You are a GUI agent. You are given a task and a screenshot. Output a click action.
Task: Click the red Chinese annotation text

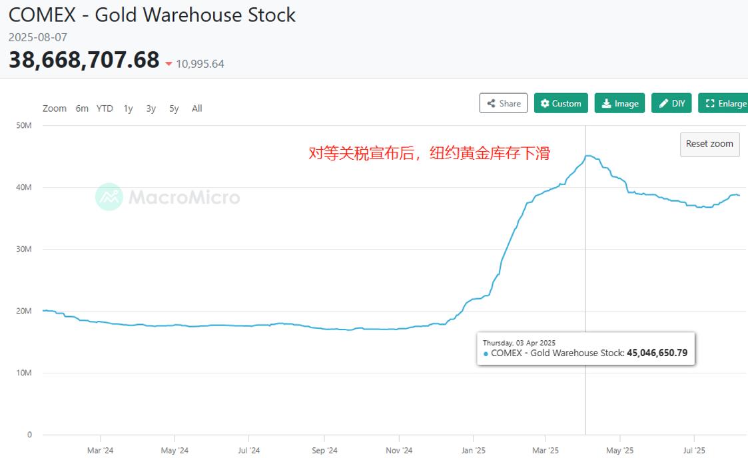430,153
